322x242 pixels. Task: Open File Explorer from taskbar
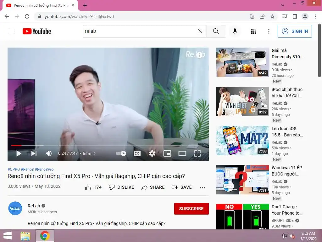[x=25, y=236]
